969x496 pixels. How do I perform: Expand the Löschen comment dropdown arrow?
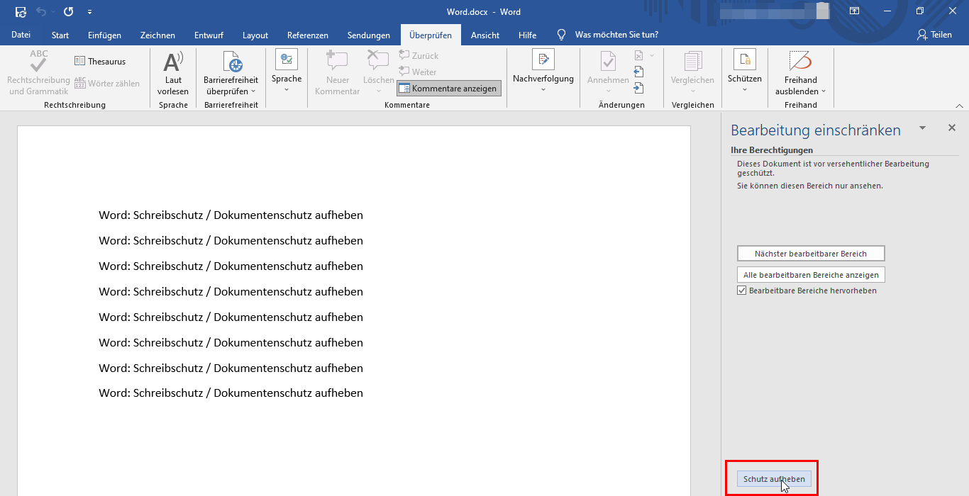(379, 91)
